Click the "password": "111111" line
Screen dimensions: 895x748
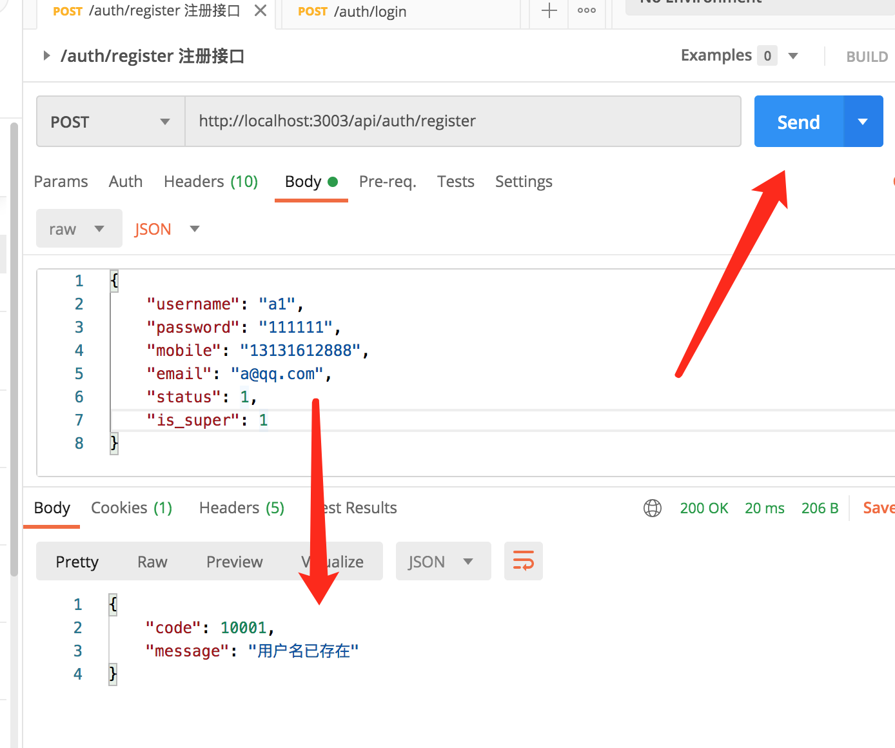pos(243,327)
